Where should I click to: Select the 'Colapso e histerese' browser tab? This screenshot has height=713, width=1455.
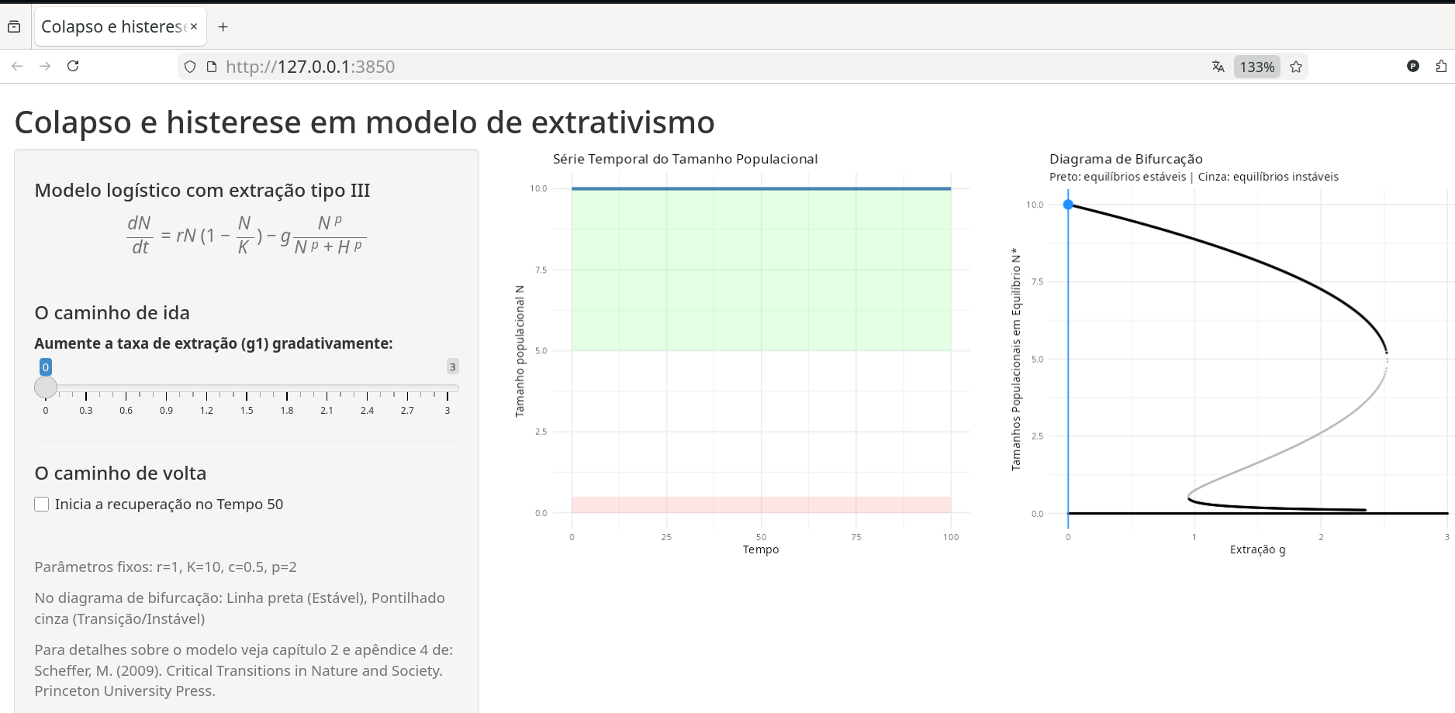coord(112,26)
